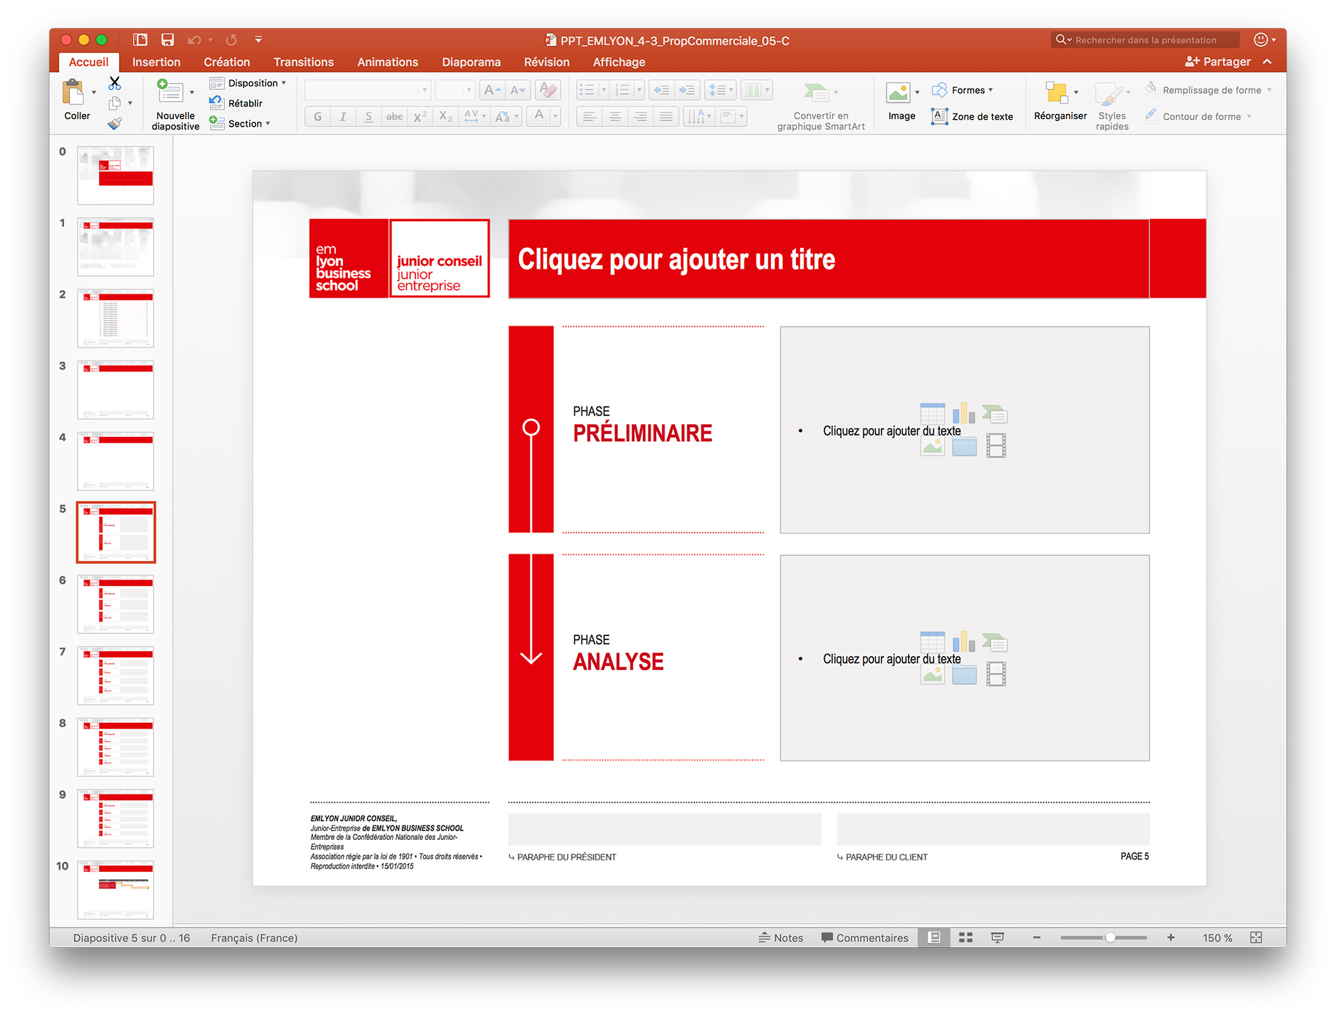The width and height of the screenshot is (1336, 1018).
Task: Click the slide title placeholder
Action: [829, 259]
